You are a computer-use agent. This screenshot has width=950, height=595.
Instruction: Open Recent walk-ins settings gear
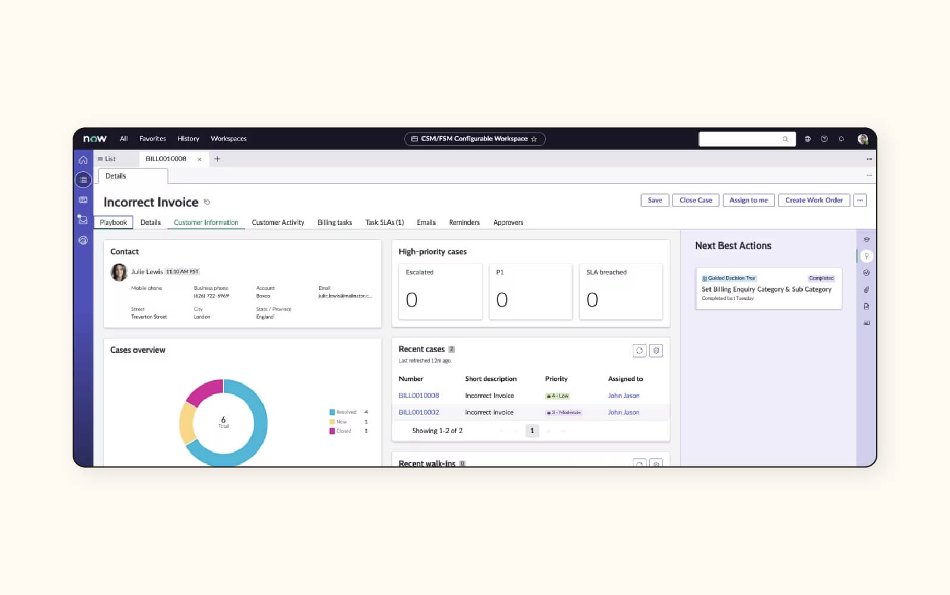point(656,463)
